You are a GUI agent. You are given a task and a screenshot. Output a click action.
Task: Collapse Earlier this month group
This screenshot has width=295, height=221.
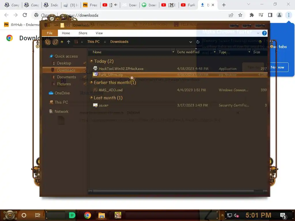click(91, 82)
